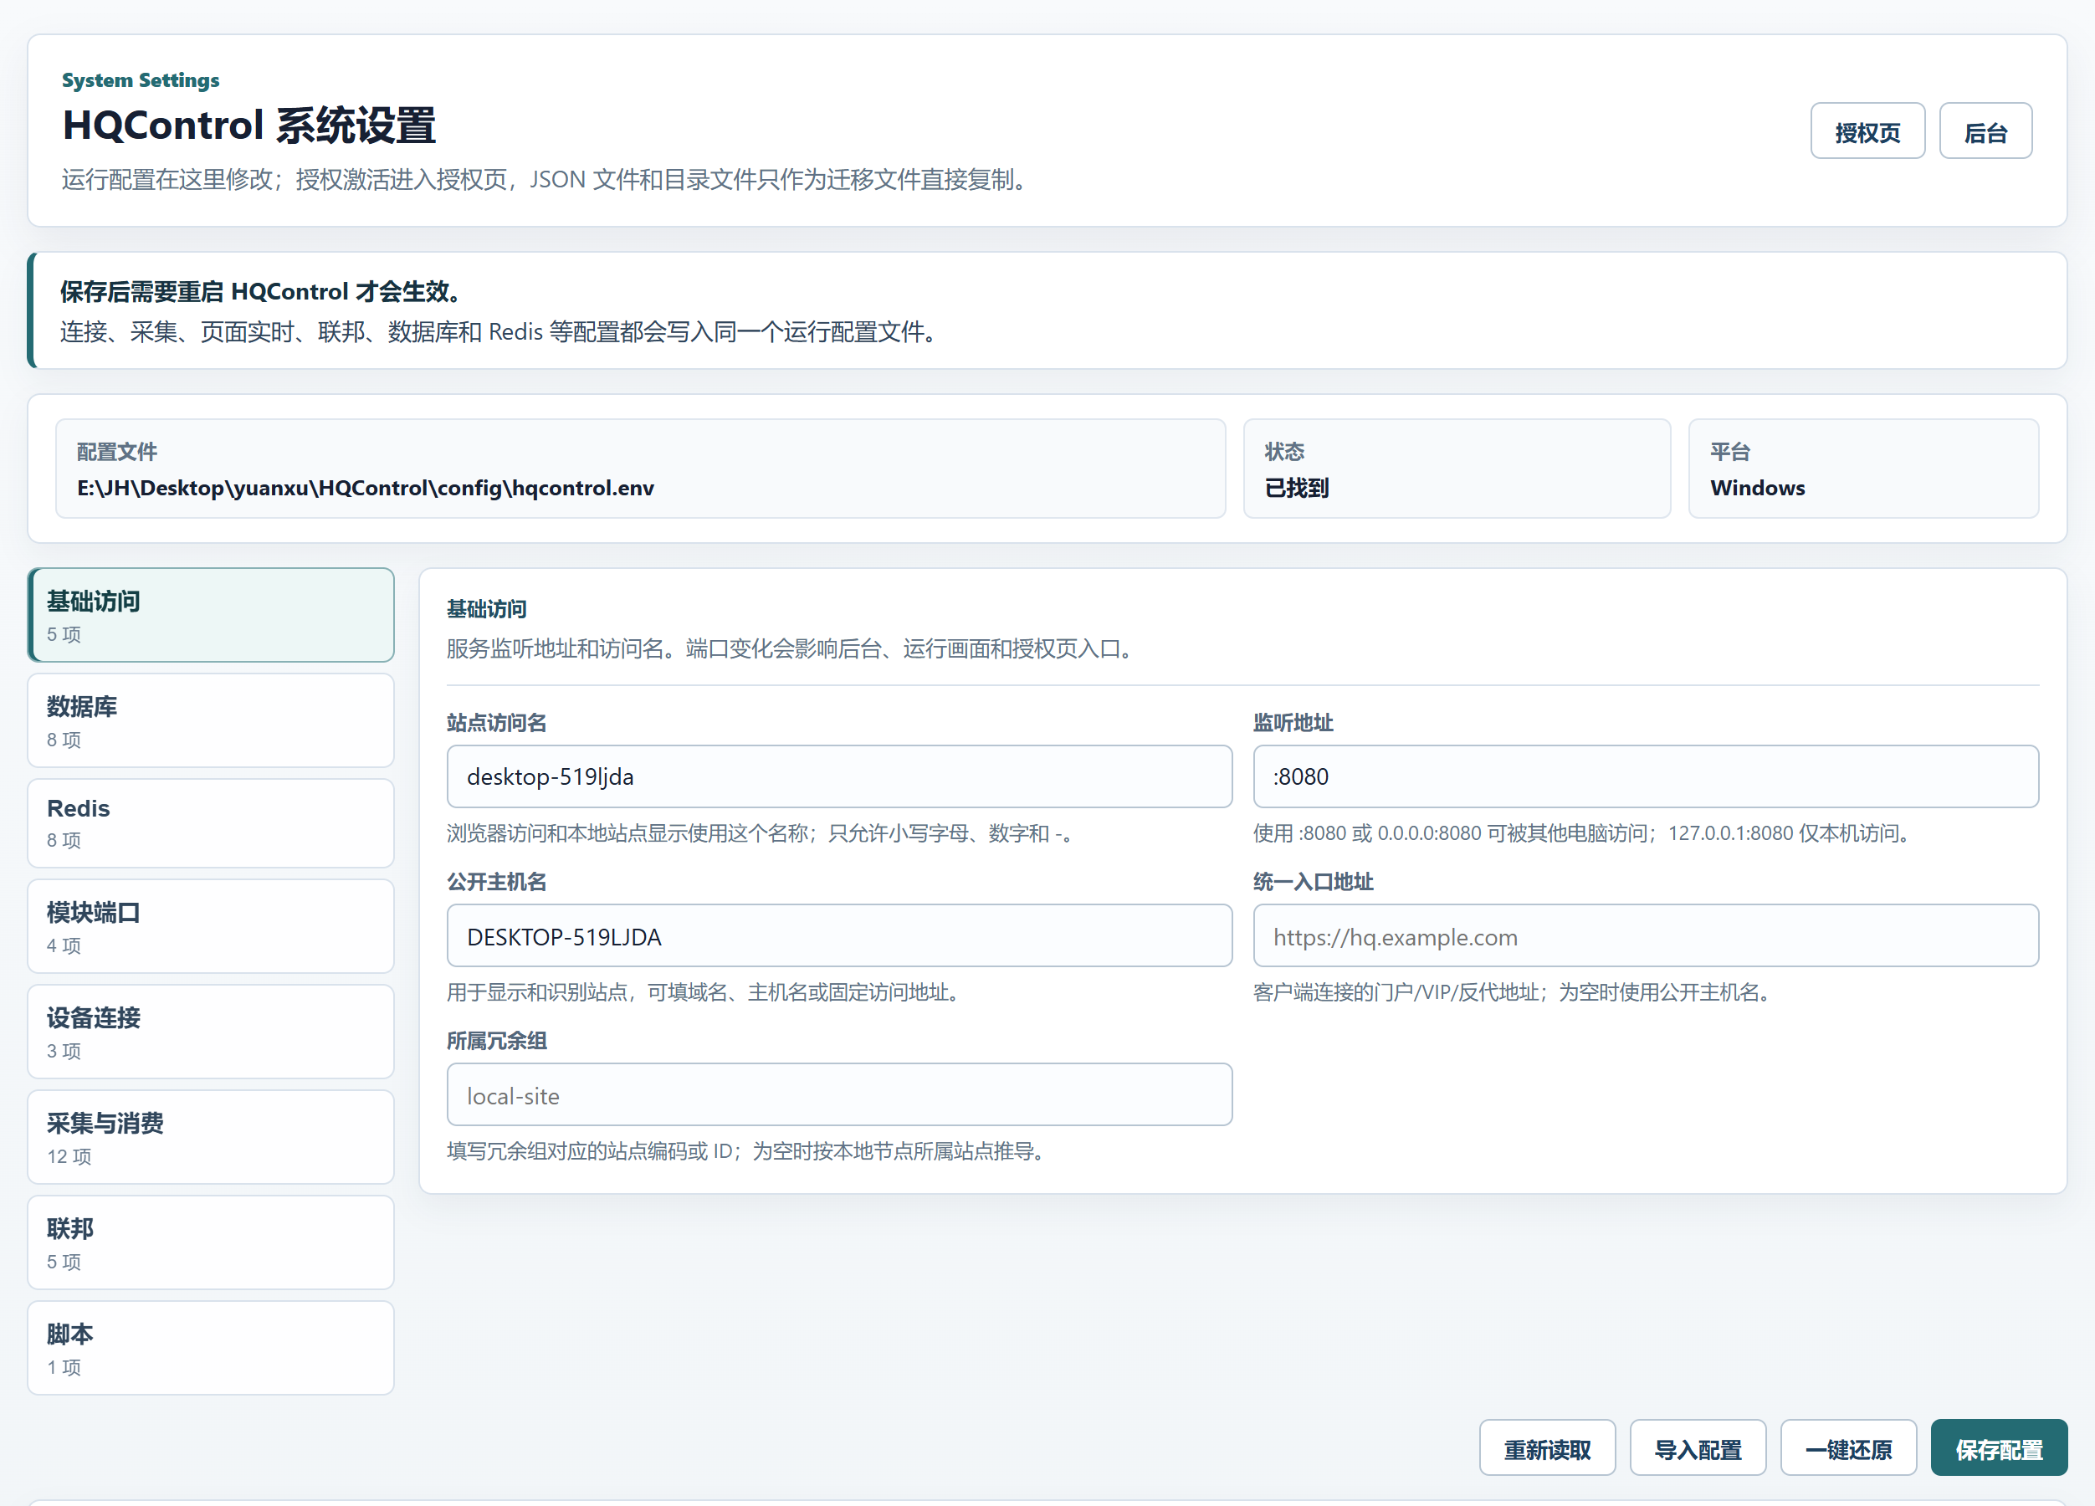Open the 授权页 button
The width and height of the screenshot is (2095, 1506).
pos(1867,131)
